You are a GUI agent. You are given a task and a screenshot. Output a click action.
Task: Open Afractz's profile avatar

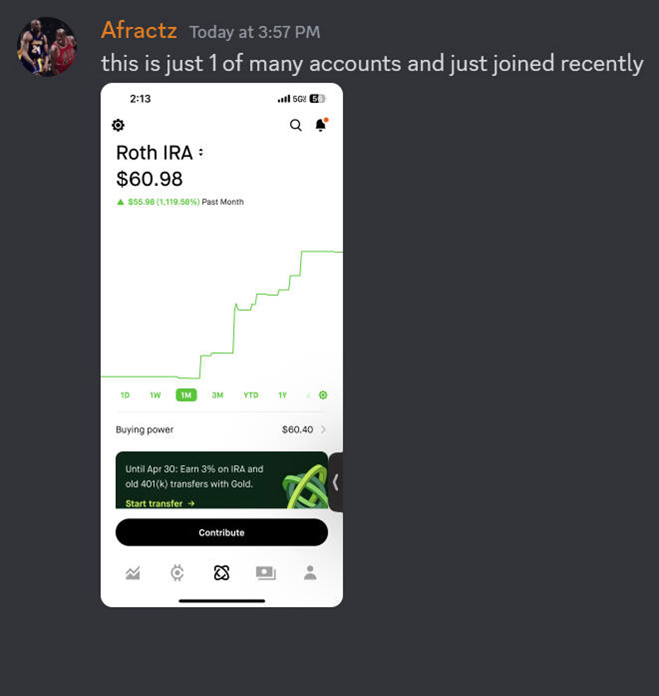coord(47,47)
